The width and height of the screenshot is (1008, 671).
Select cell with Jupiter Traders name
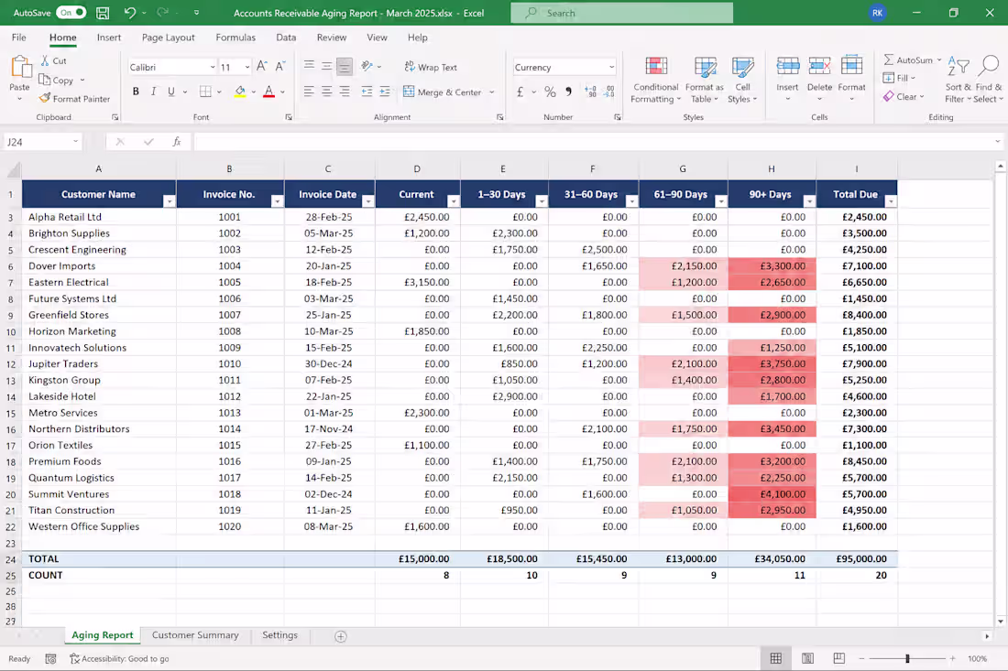tap(99, 363)
